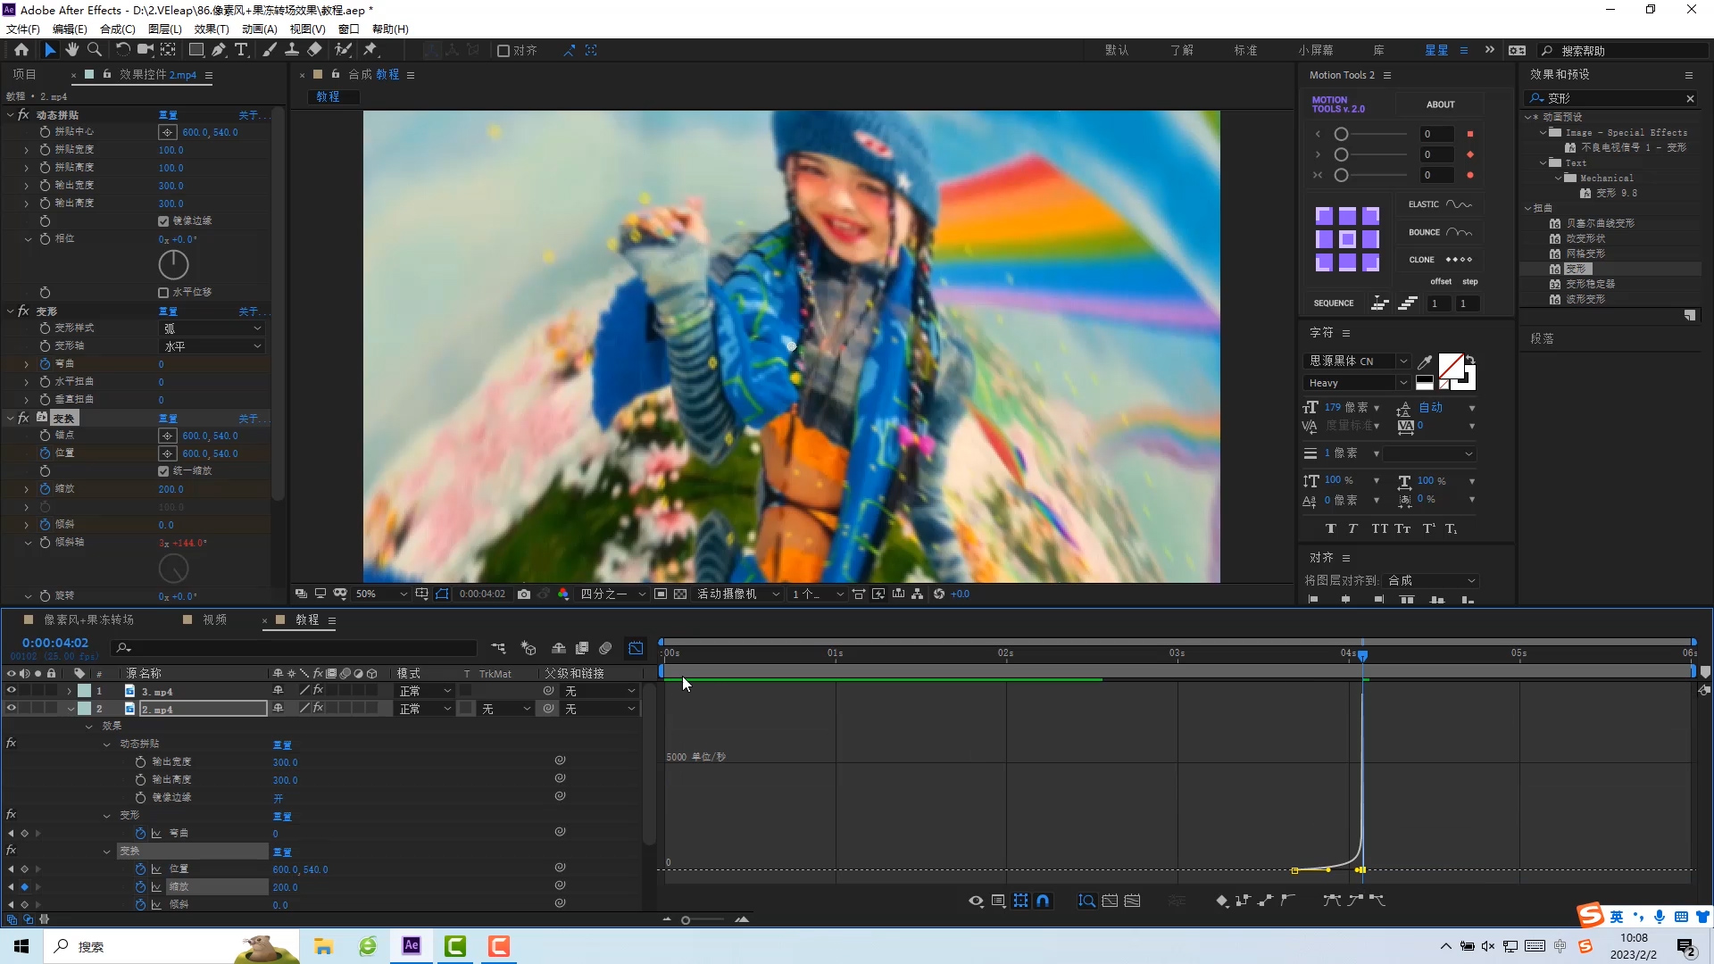The image size is (1714, 964).
Task: Select the Roto Brush tool
Action: pyautogui.click(x=343, y=50)
